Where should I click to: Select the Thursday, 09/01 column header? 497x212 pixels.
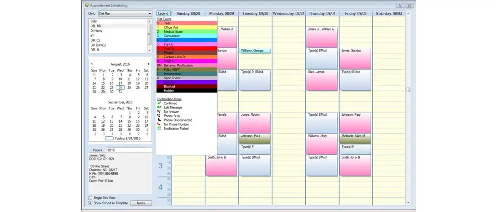coord(322,14)
